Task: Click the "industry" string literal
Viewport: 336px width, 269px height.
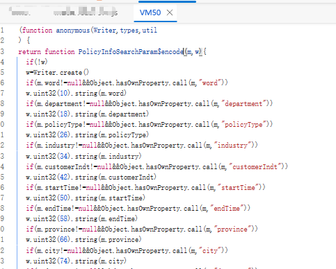Action: [232, 146]
